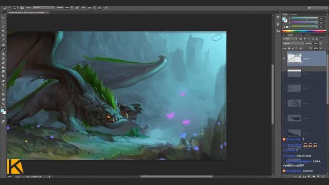Select the Hand tool
The width and height of the screenshot is (329, 185).
point(3,99)
